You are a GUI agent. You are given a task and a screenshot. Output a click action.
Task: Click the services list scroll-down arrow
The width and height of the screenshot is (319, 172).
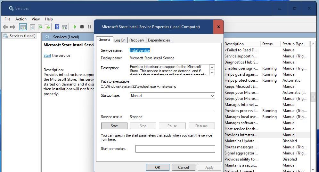[313, 169]
